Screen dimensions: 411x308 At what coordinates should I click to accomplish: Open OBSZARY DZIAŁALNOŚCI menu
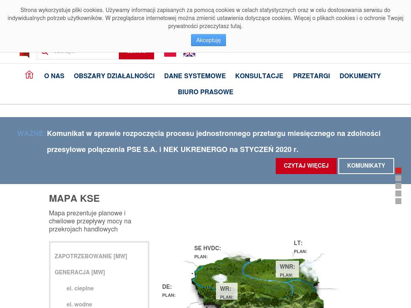[114, 76]
